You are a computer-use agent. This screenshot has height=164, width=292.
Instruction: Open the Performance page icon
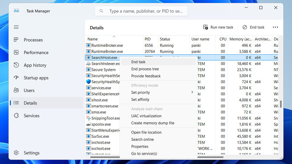16,52
